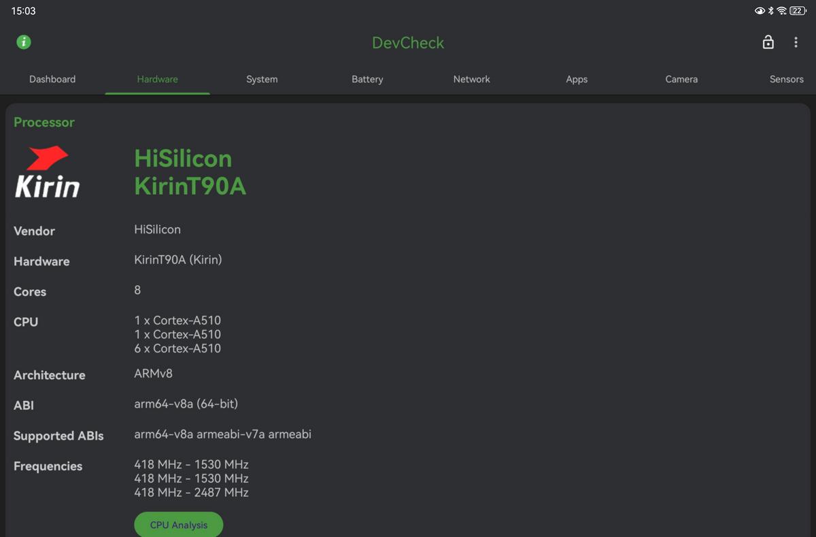Tap the Vendor value HiSilicon
Screen dimensions: 816x537
pyautogui.click(x=157, y=229)
